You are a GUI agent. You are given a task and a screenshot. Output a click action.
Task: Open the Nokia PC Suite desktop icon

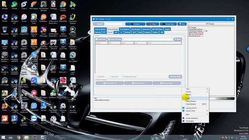click(34, 19)
